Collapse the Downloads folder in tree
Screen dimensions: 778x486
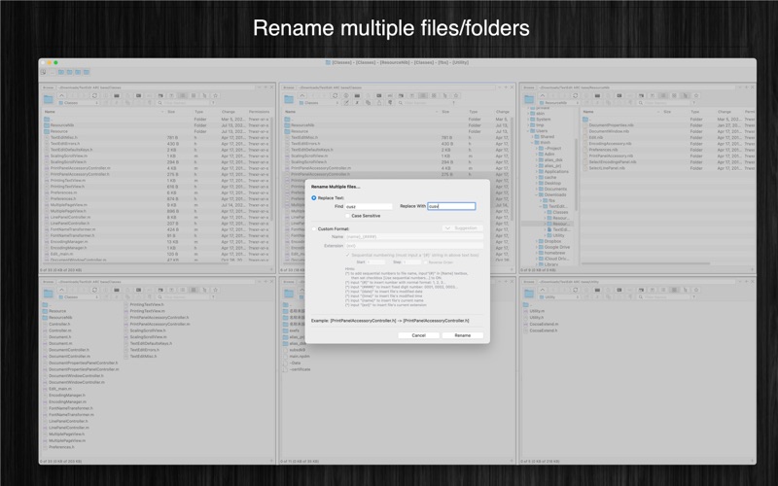[537, 195]
